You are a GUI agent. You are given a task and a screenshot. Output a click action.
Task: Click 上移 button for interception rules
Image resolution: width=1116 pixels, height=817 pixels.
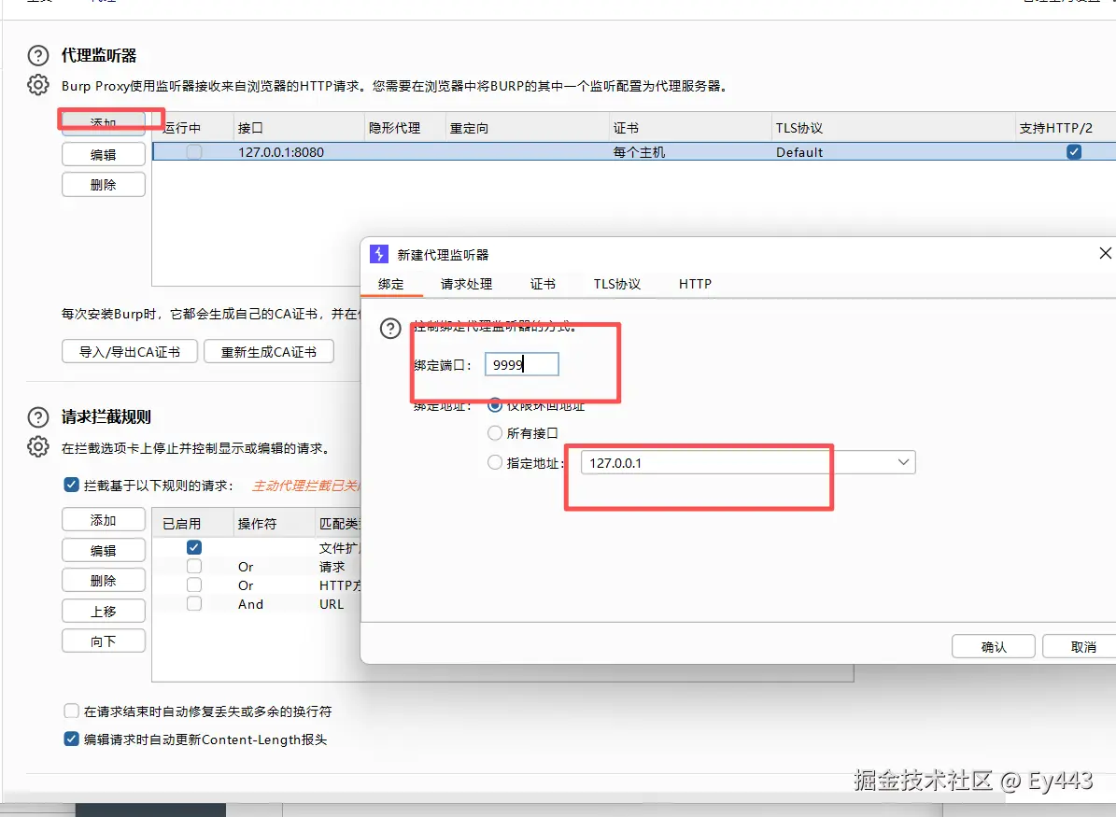(104, 612)
